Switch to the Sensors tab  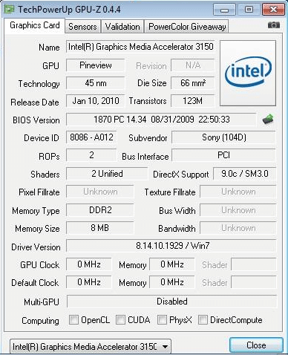[82, 27]
